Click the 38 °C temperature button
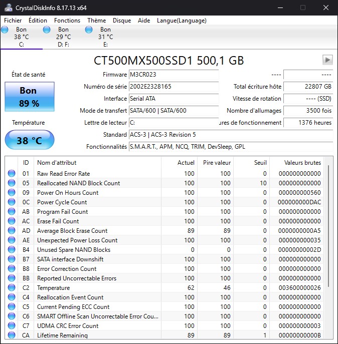The height and width of the screenshot is (344, 338). click(x=30, y=140)
